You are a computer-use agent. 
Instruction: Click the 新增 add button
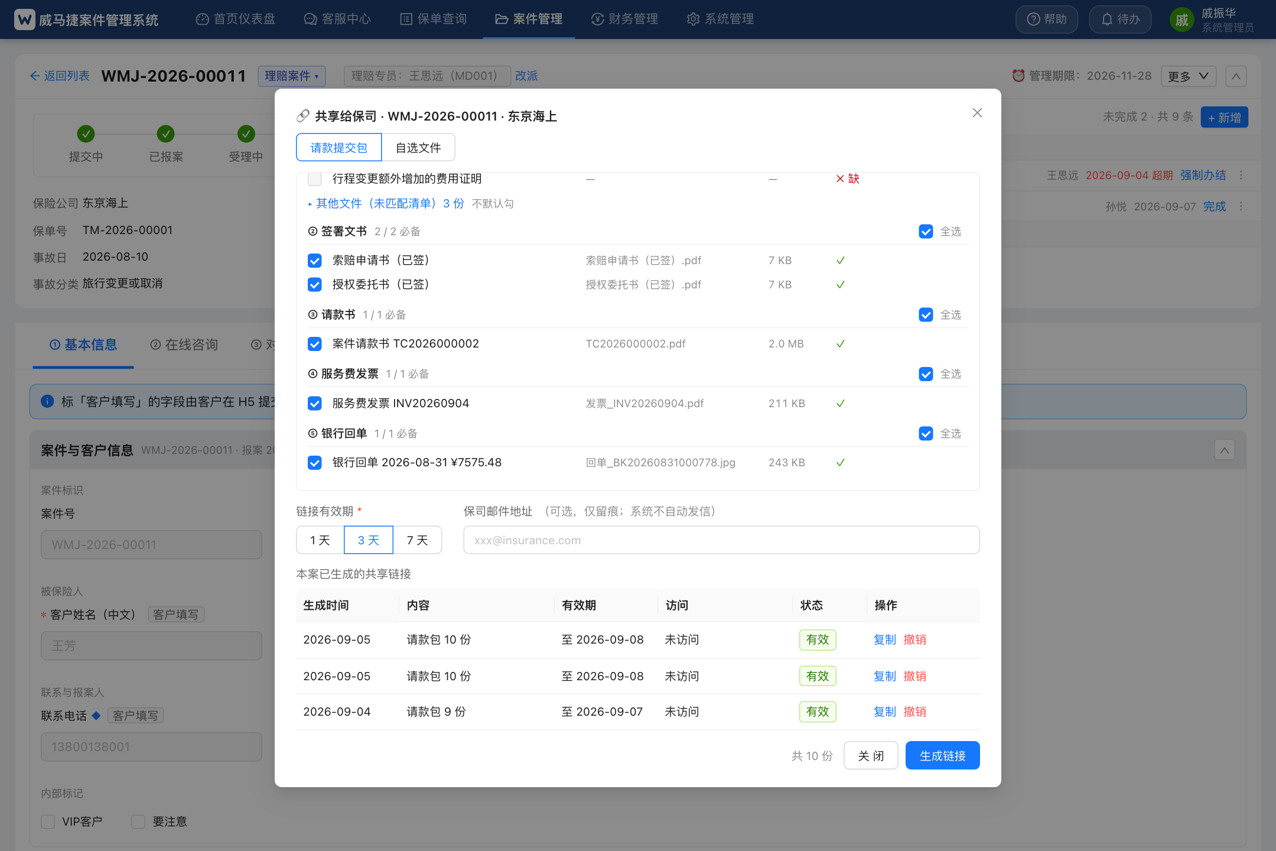1224,117
